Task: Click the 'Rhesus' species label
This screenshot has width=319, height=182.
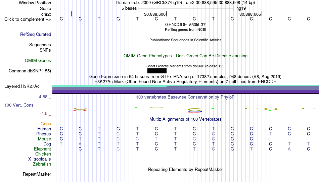Action: pyautogui.click(x=44, y=134)
